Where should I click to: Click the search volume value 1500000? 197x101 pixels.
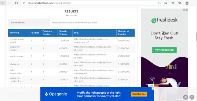click(64, 41)
